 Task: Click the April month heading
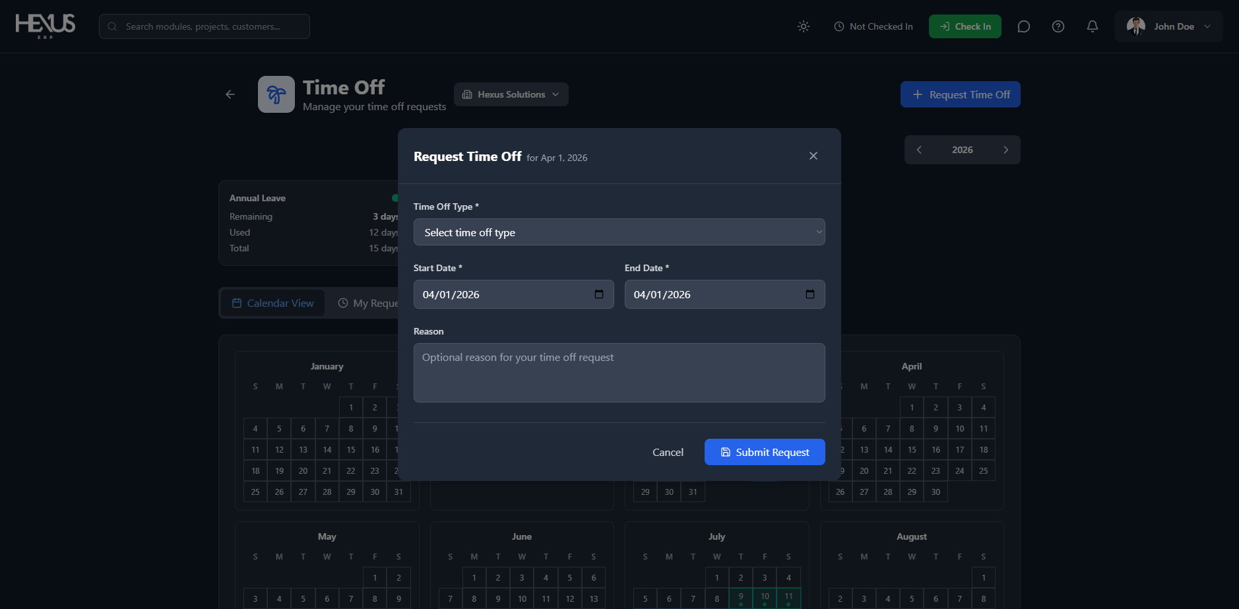912,366
